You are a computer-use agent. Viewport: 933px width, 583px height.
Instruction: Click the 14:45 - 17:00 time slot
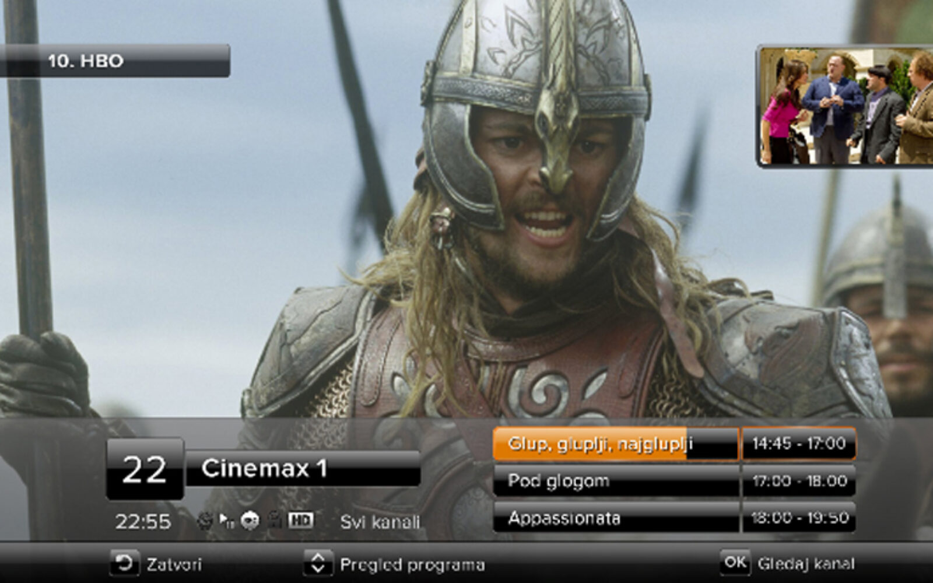pyautogui.click(x=798, y=444)
